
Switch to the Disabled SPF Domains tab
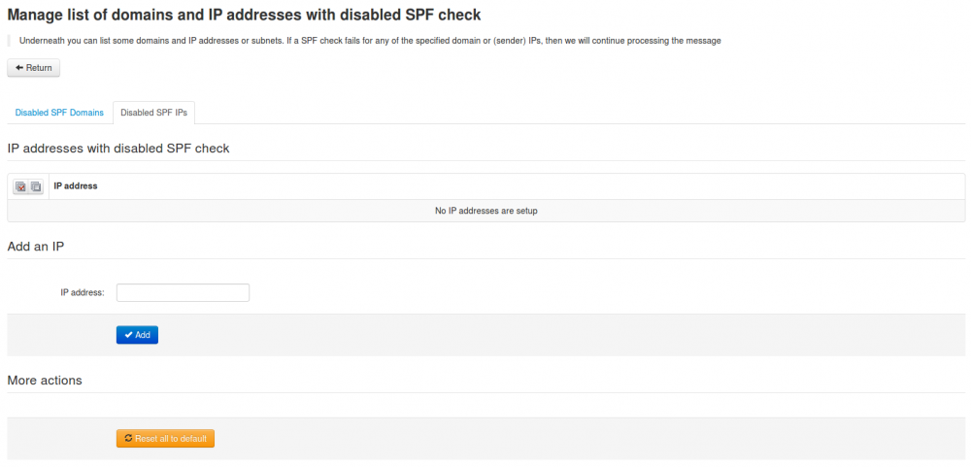(59, 113)
